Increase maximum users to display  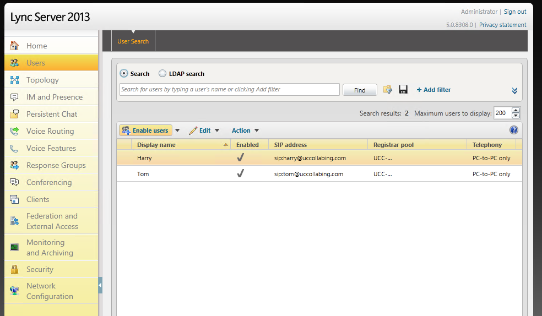point(516,111)
